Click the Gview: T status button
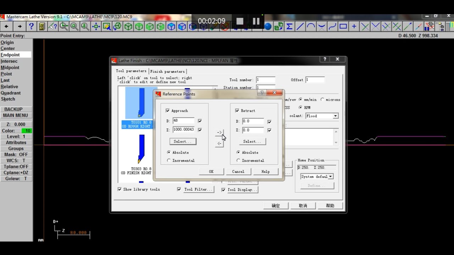 click(x=16, y=178)
